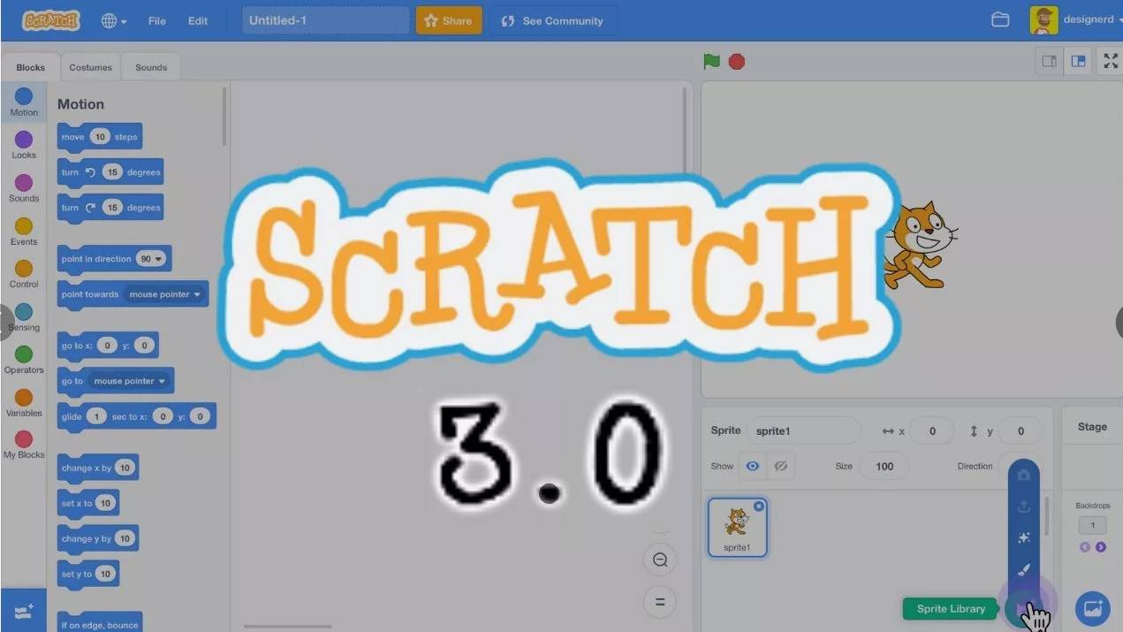Open the point towards mouse pointer dropdown
The width and height of the screenshot is (1123, 632).
(165, 294)
